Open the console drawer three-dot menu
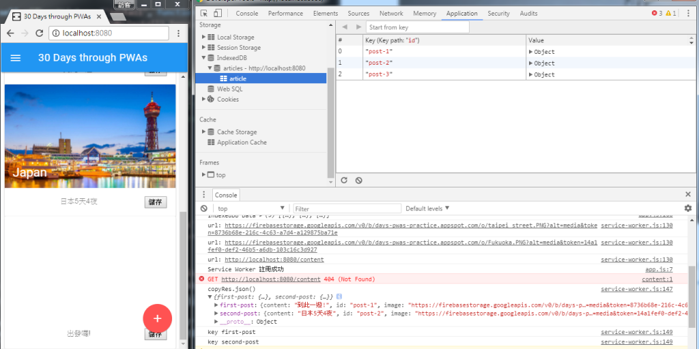 [203, 194]
